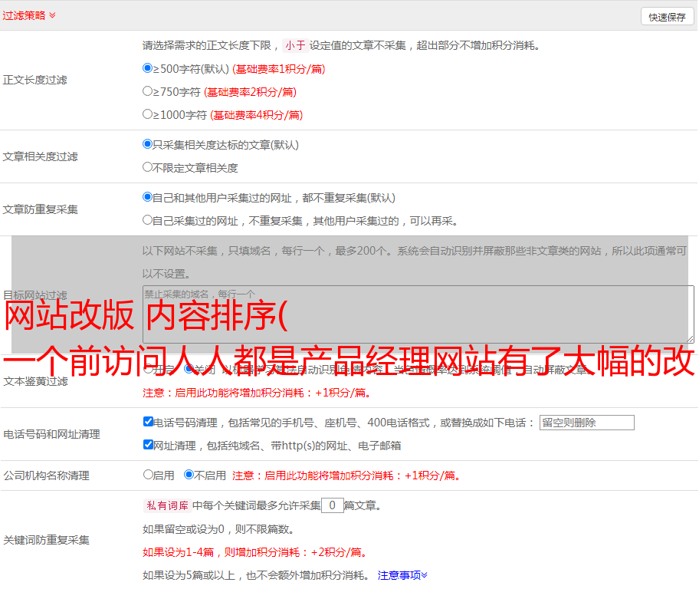The width and height of the screenshot is (699, 589).
Task: Enable 公司机构名称清理 with 启用 radio
Action: click(149, 475)
